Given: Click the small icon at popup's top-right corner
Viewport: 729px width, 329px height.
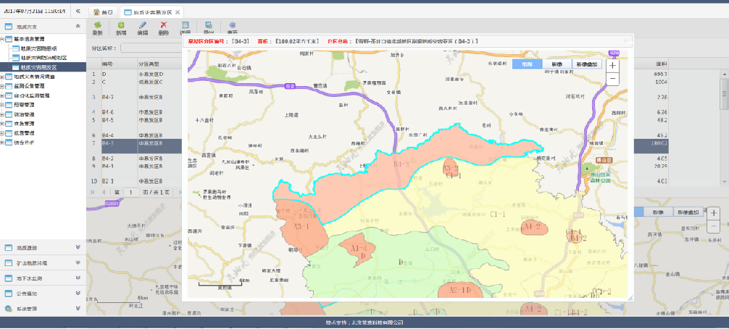Looking at the screenshot, I should pos(626,41).
